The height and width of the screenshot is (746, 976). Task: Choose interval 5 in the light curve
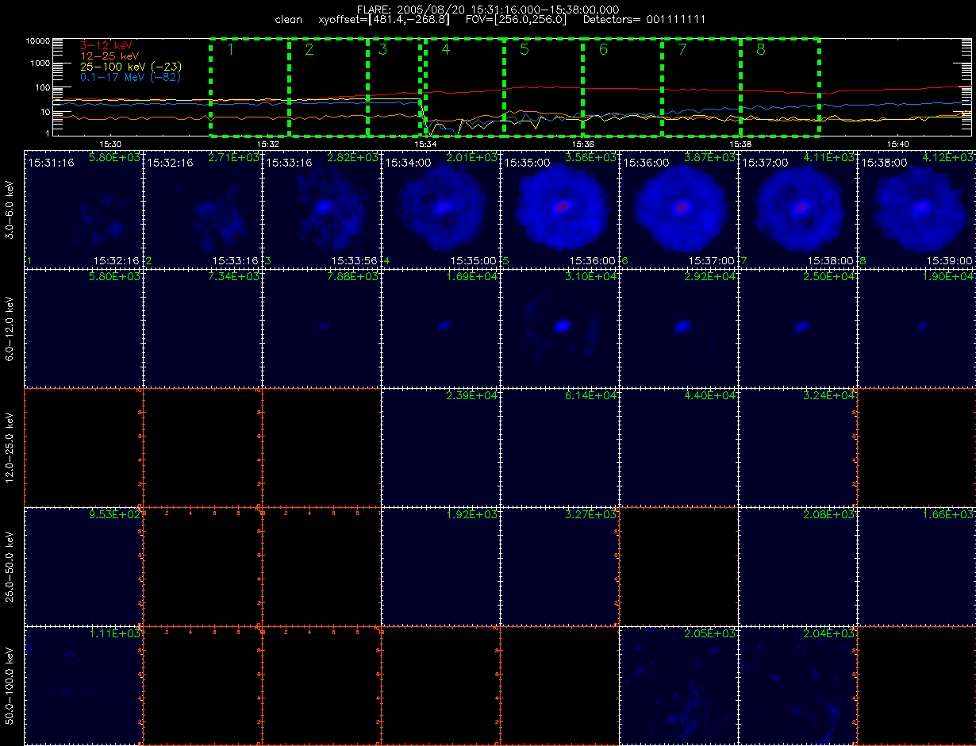(x=544, y=87)
